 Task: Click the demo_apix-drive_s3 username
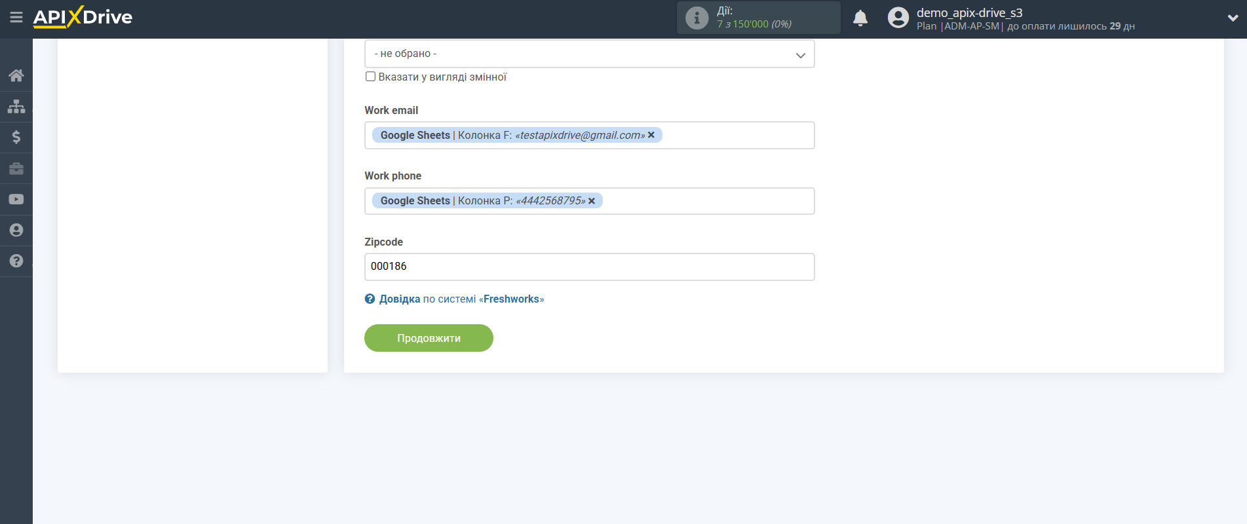[969, 12]
